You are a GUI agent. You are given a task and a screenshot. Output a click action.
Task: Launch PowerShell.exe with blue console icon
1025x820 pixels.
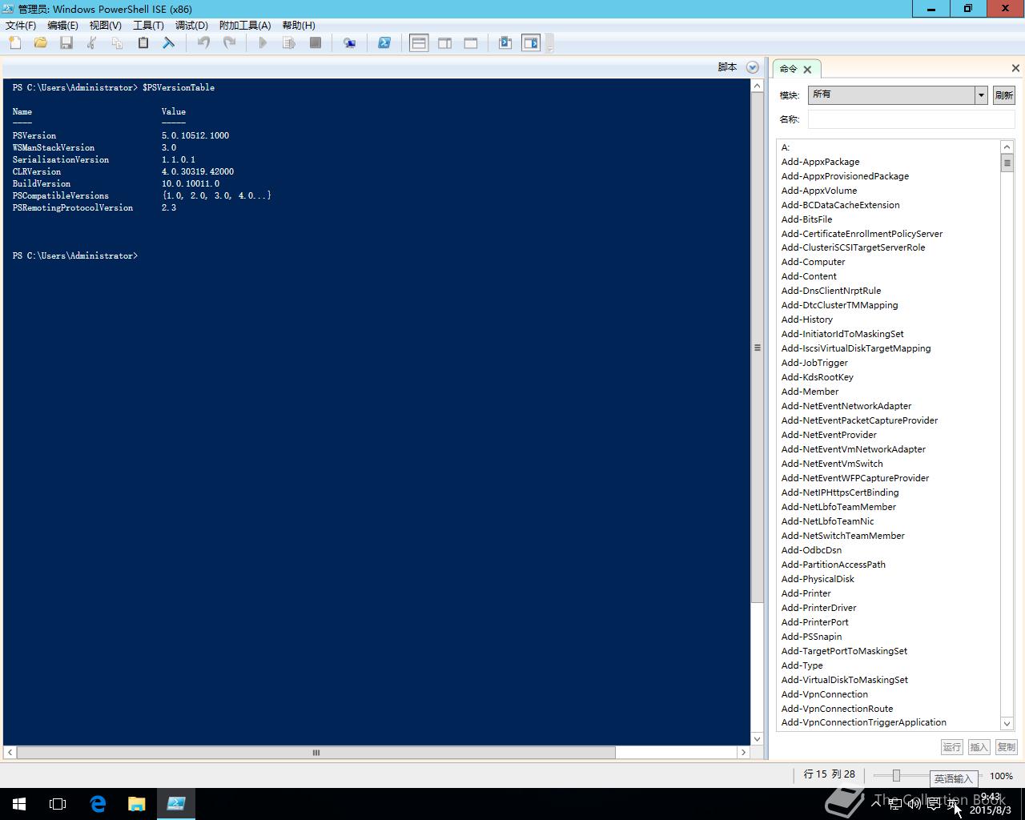click(384, 43)
